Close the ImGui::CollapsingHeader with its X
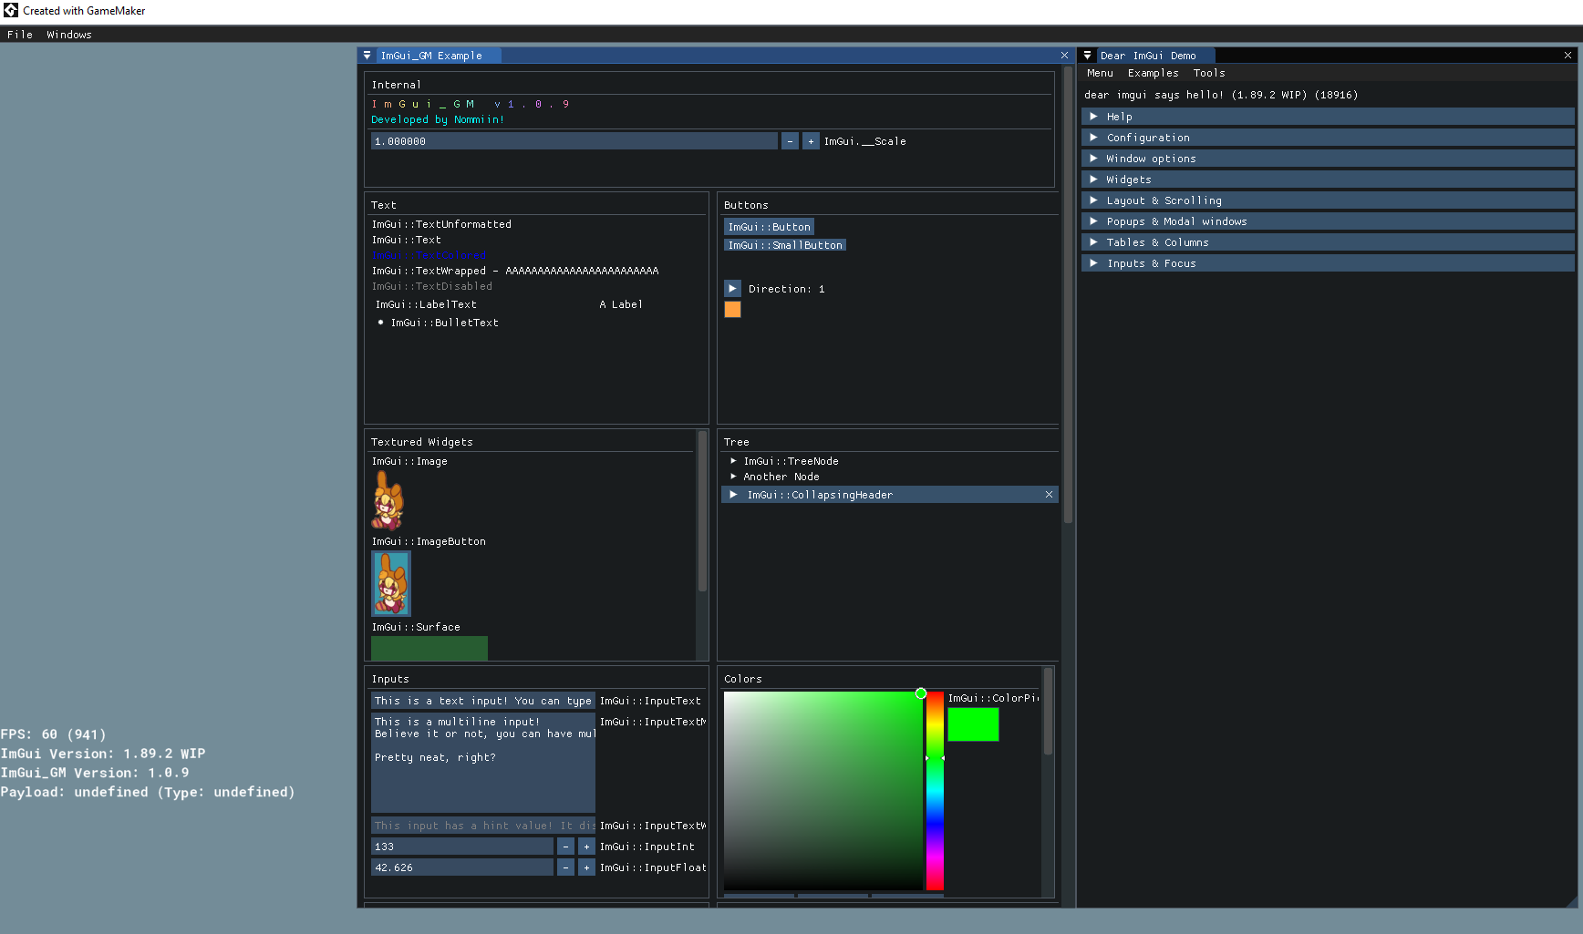 (x=1049, y=495)
